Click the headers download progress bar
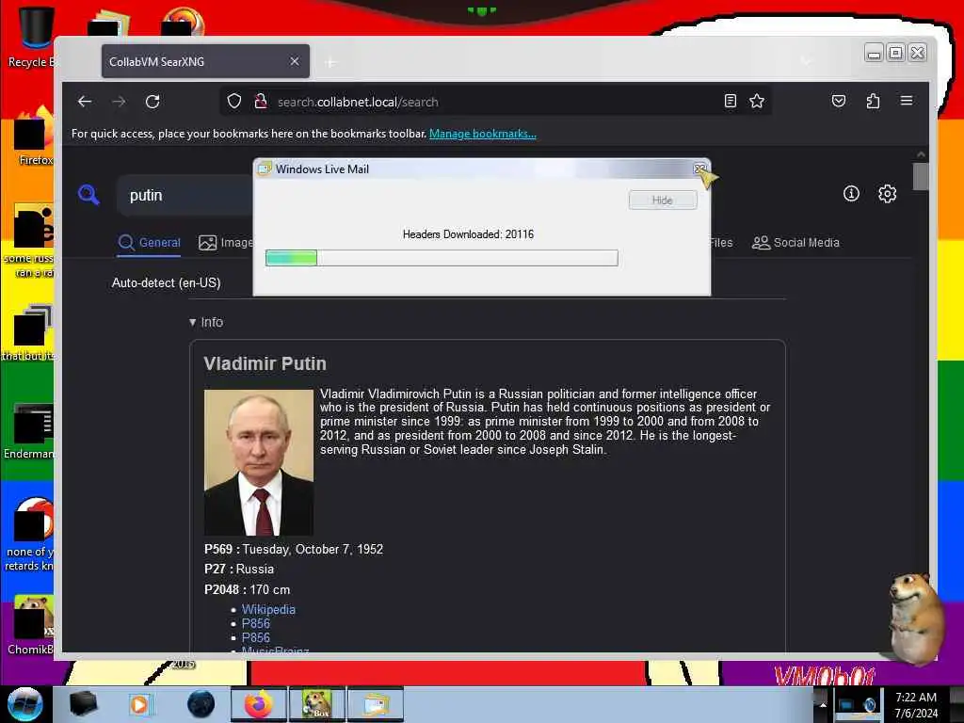The width and height of the screenshot is (964, 723). pos(442,258)
